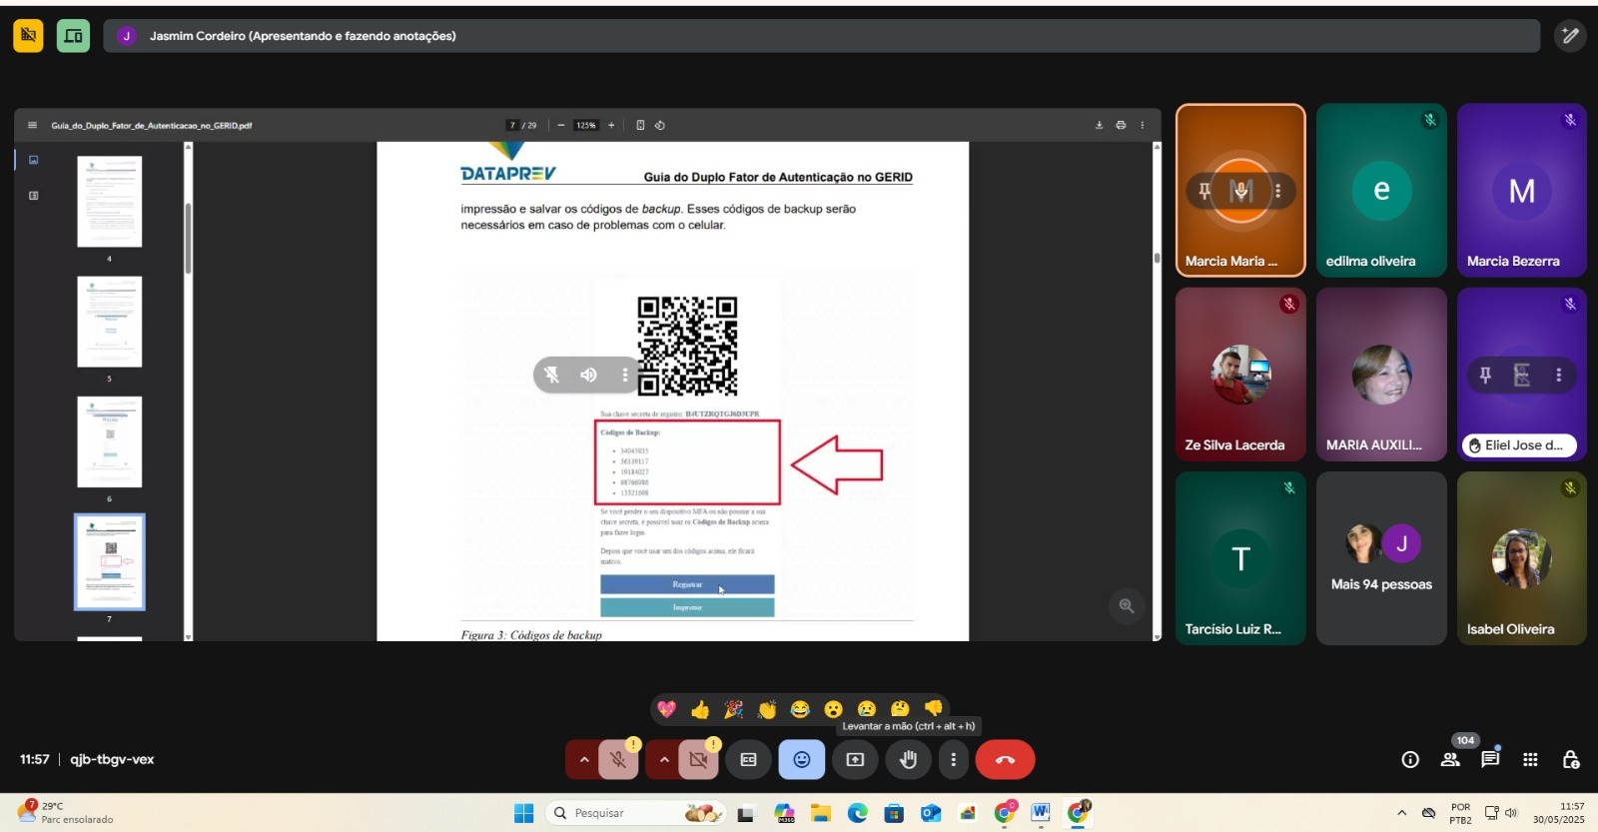Open the share screen (present now) button
Viewport: 1598px width, 832px height.
(x=855, y=760)
